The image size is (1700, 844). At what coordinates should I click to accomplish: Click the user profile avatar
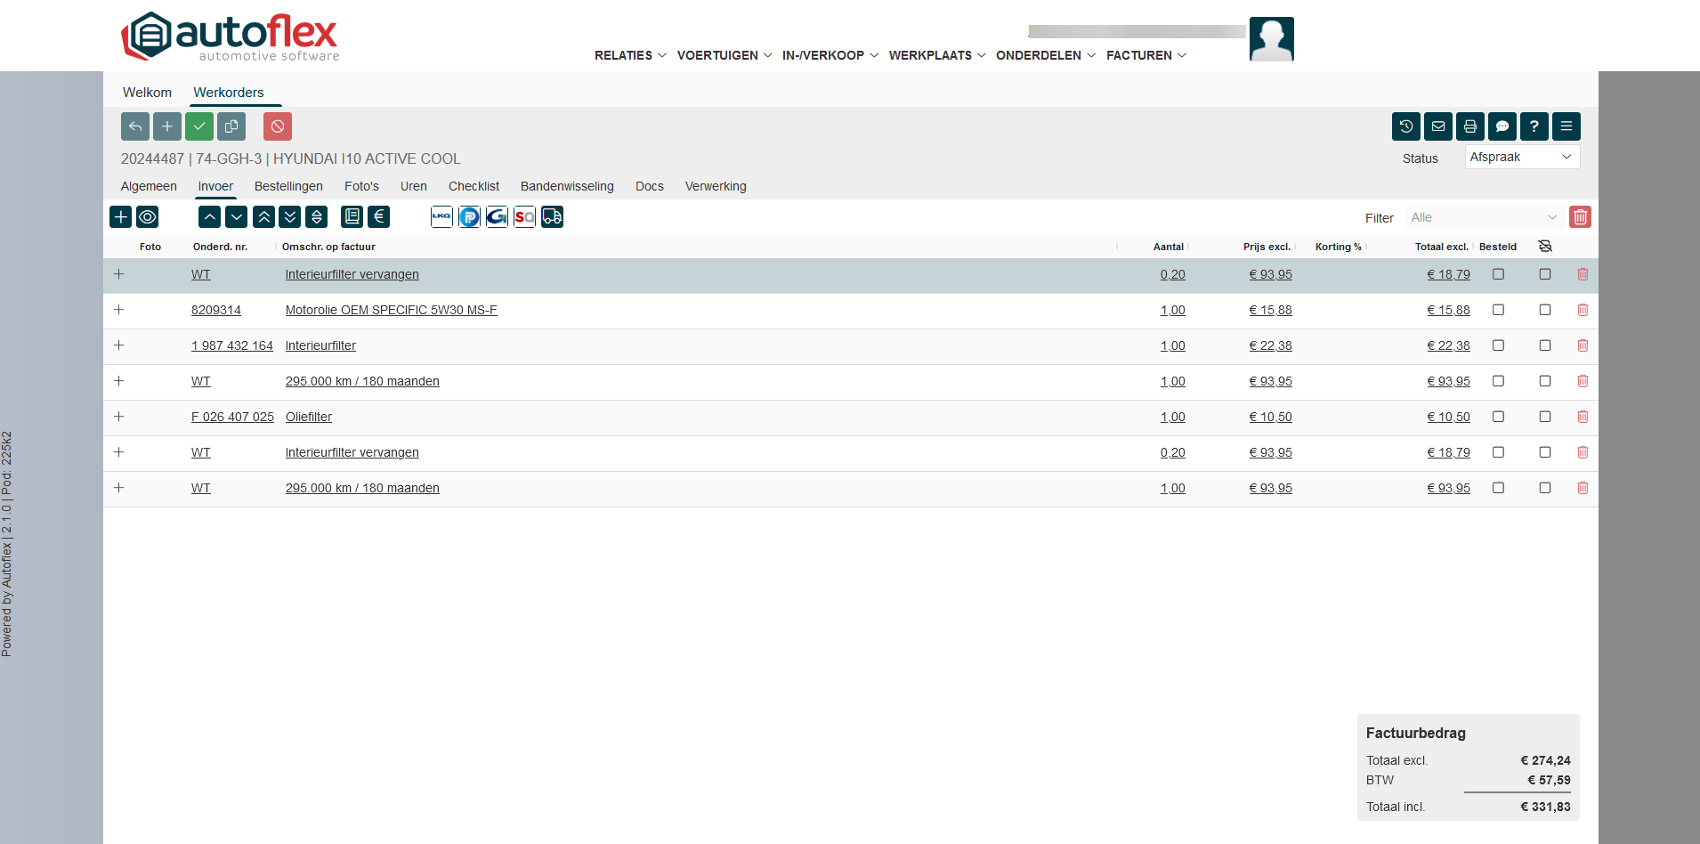1271,39
